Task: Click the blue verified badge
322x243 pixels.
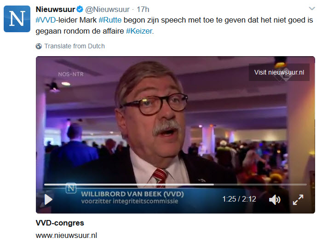Action: point(80,9)
